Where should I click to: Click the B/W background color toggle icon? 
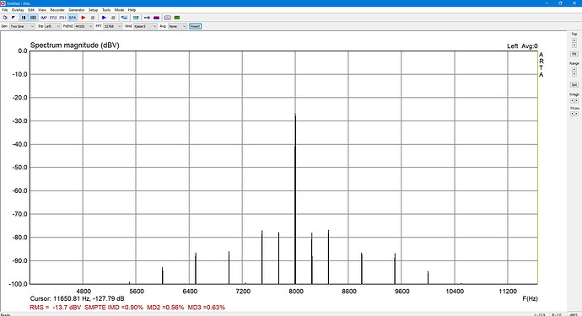tap(13, 18)
